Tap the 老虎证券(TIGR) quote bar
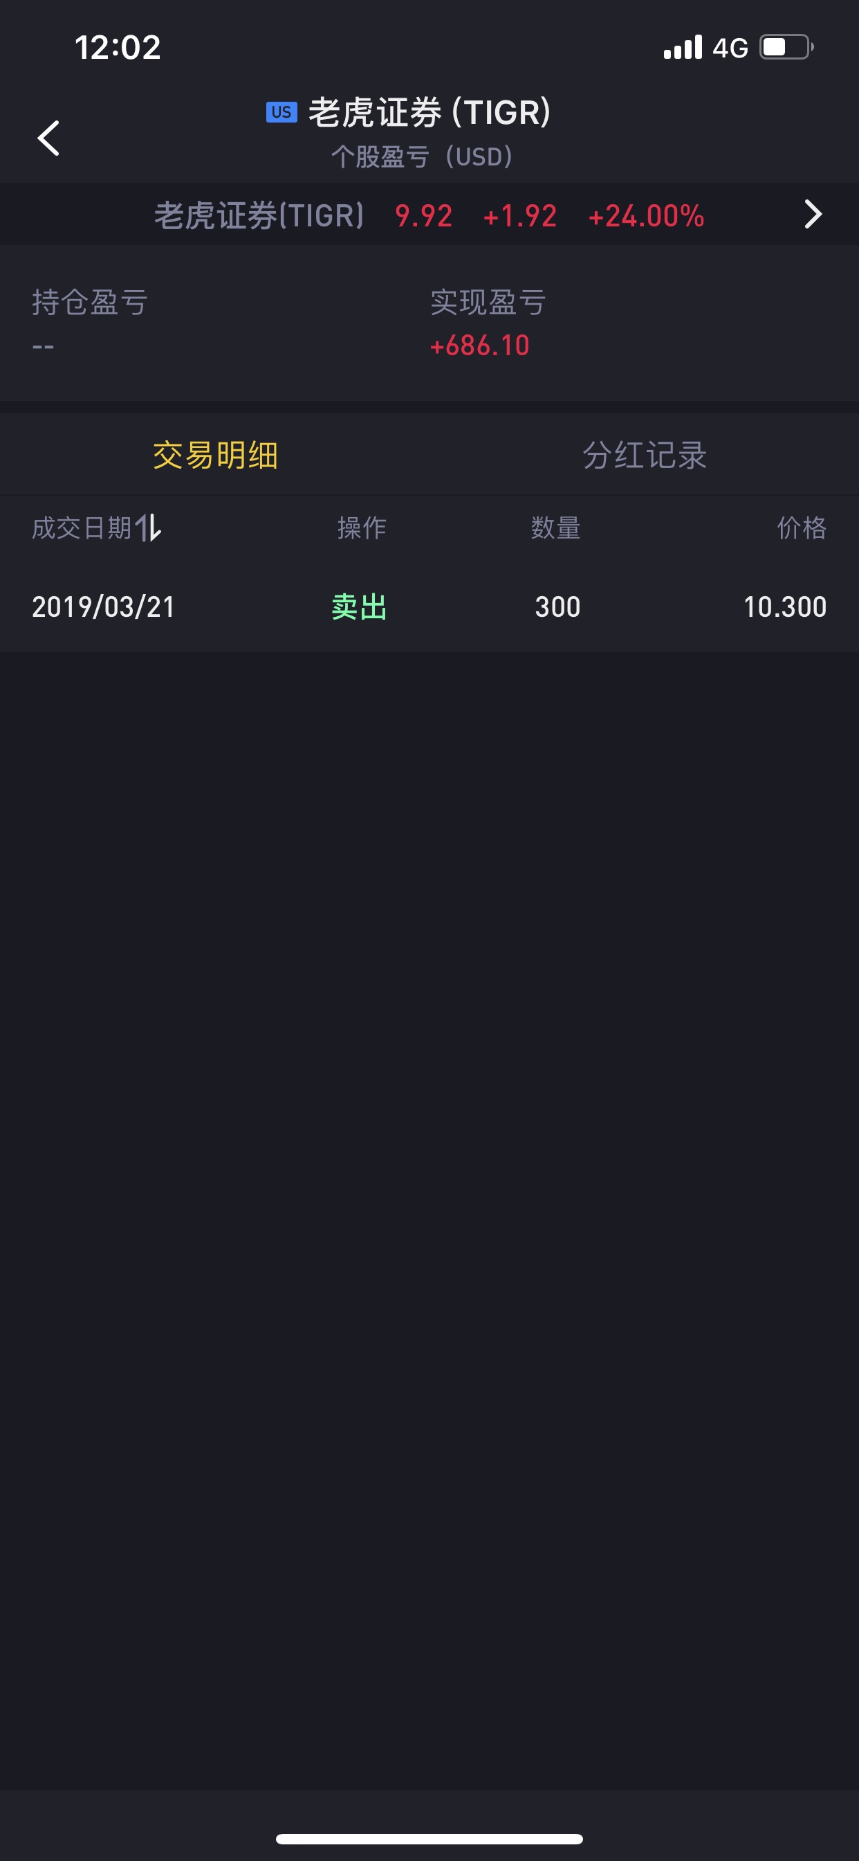Image resolution: width=859 pixels, height=1861 pixels. (429, 215)
